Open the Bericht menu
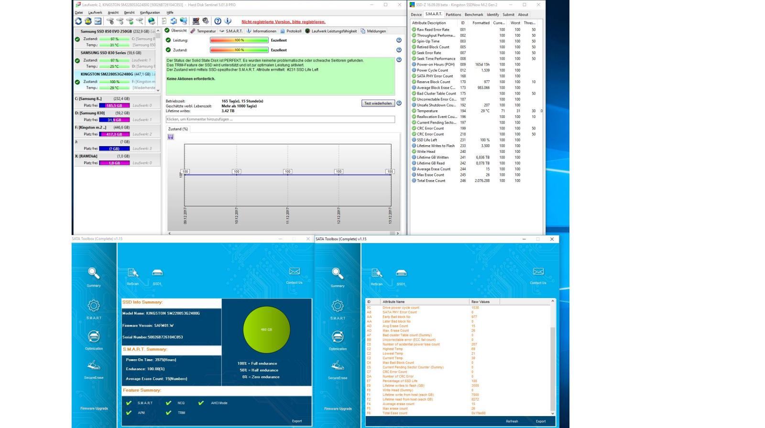 (x=129, y=12)
